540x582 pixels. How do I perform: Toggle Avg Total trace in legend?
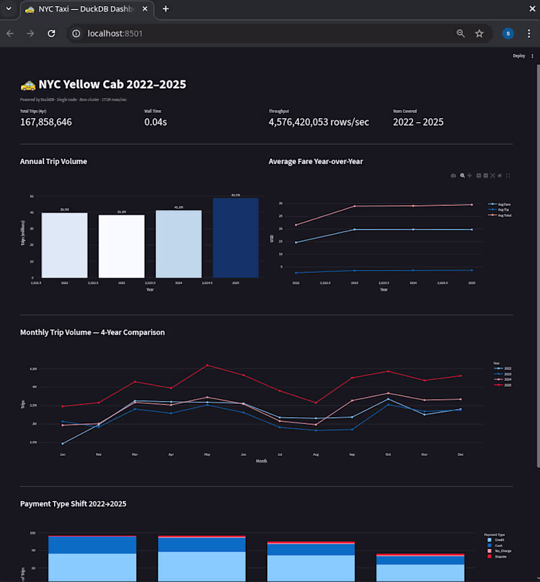coord(500,215)
